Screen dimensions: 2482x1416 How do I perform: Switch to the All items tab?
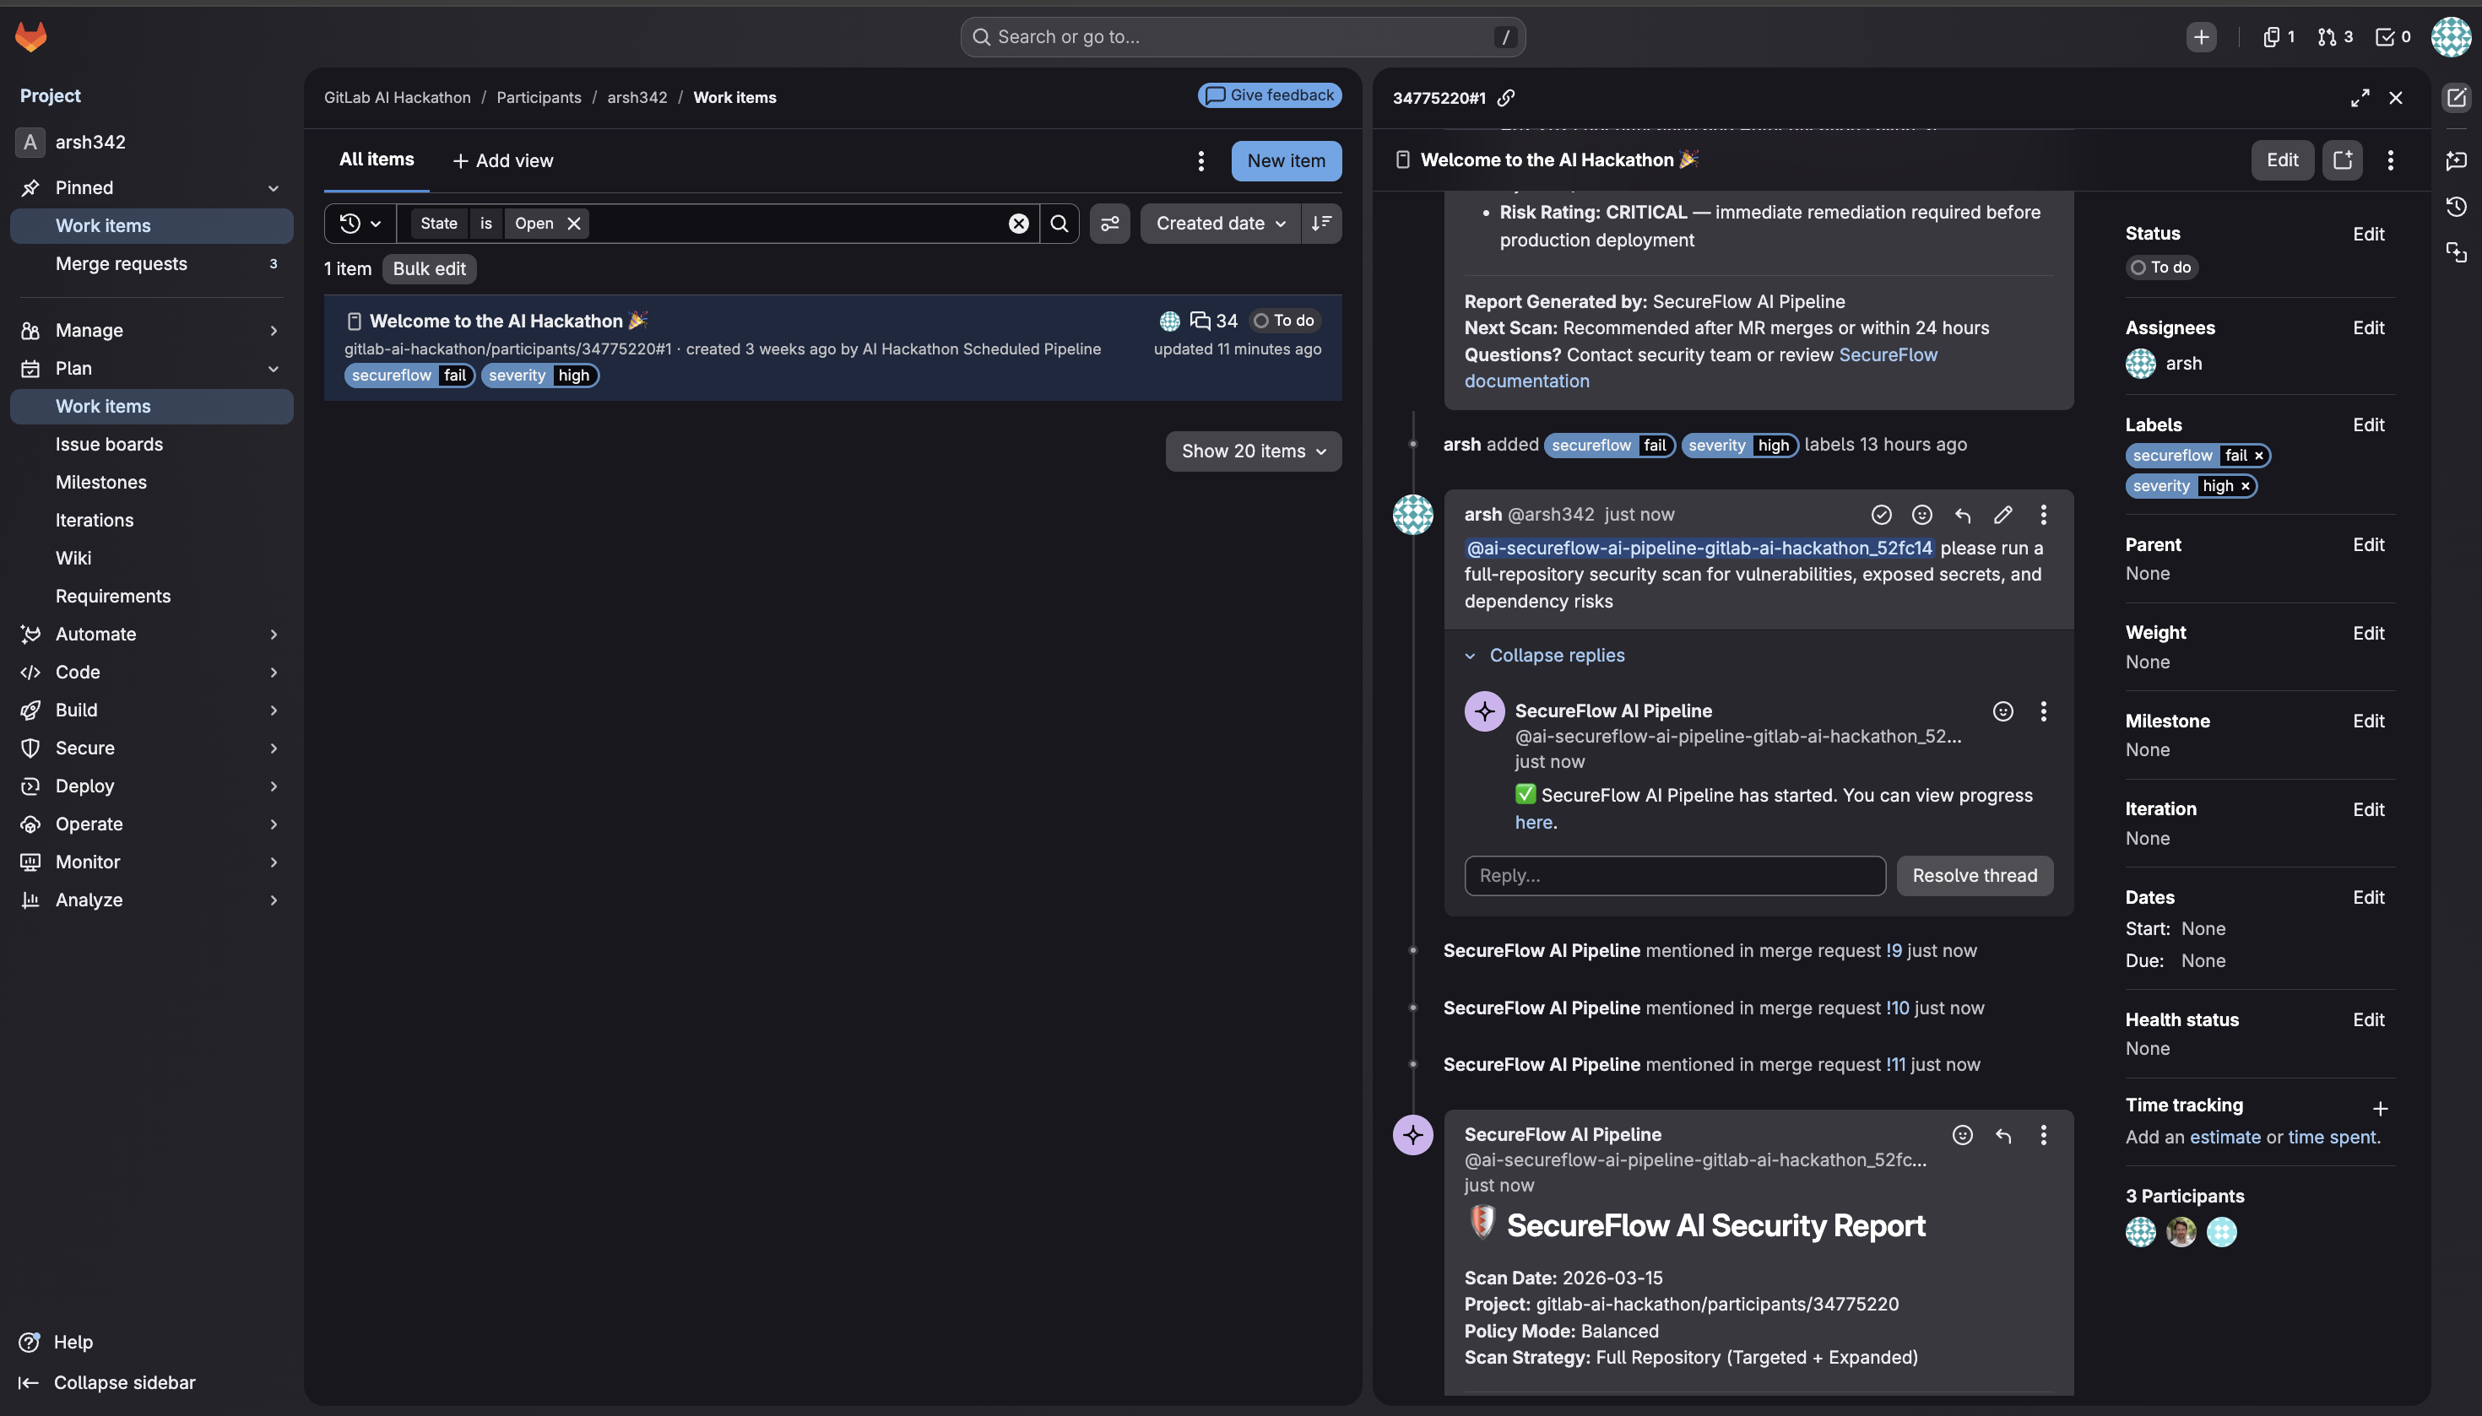[x=377, y=159]
